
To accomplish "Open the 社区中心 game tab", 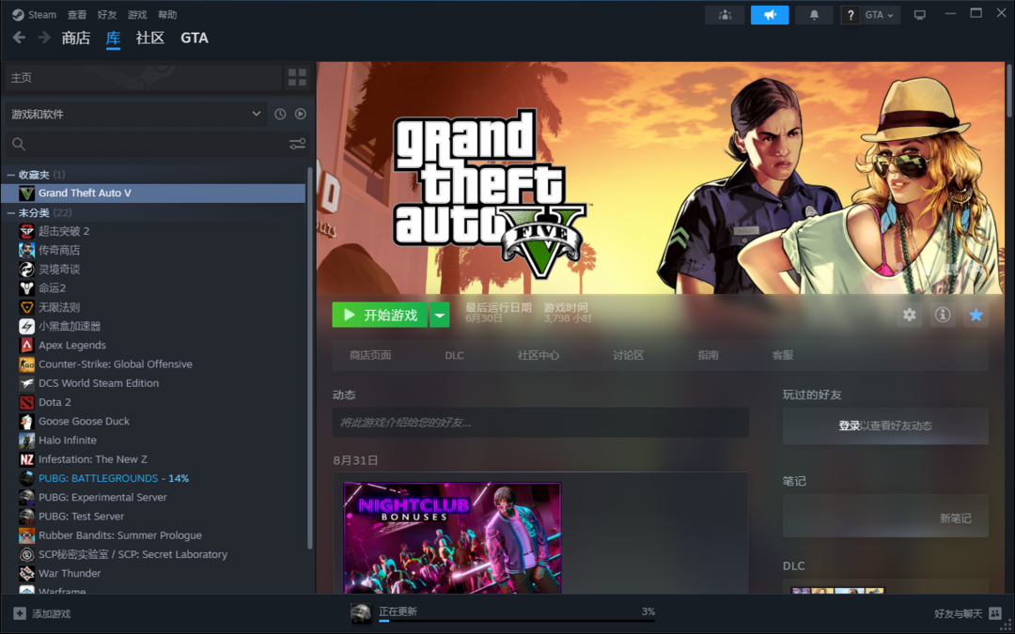I will click(x=538, y=355).
